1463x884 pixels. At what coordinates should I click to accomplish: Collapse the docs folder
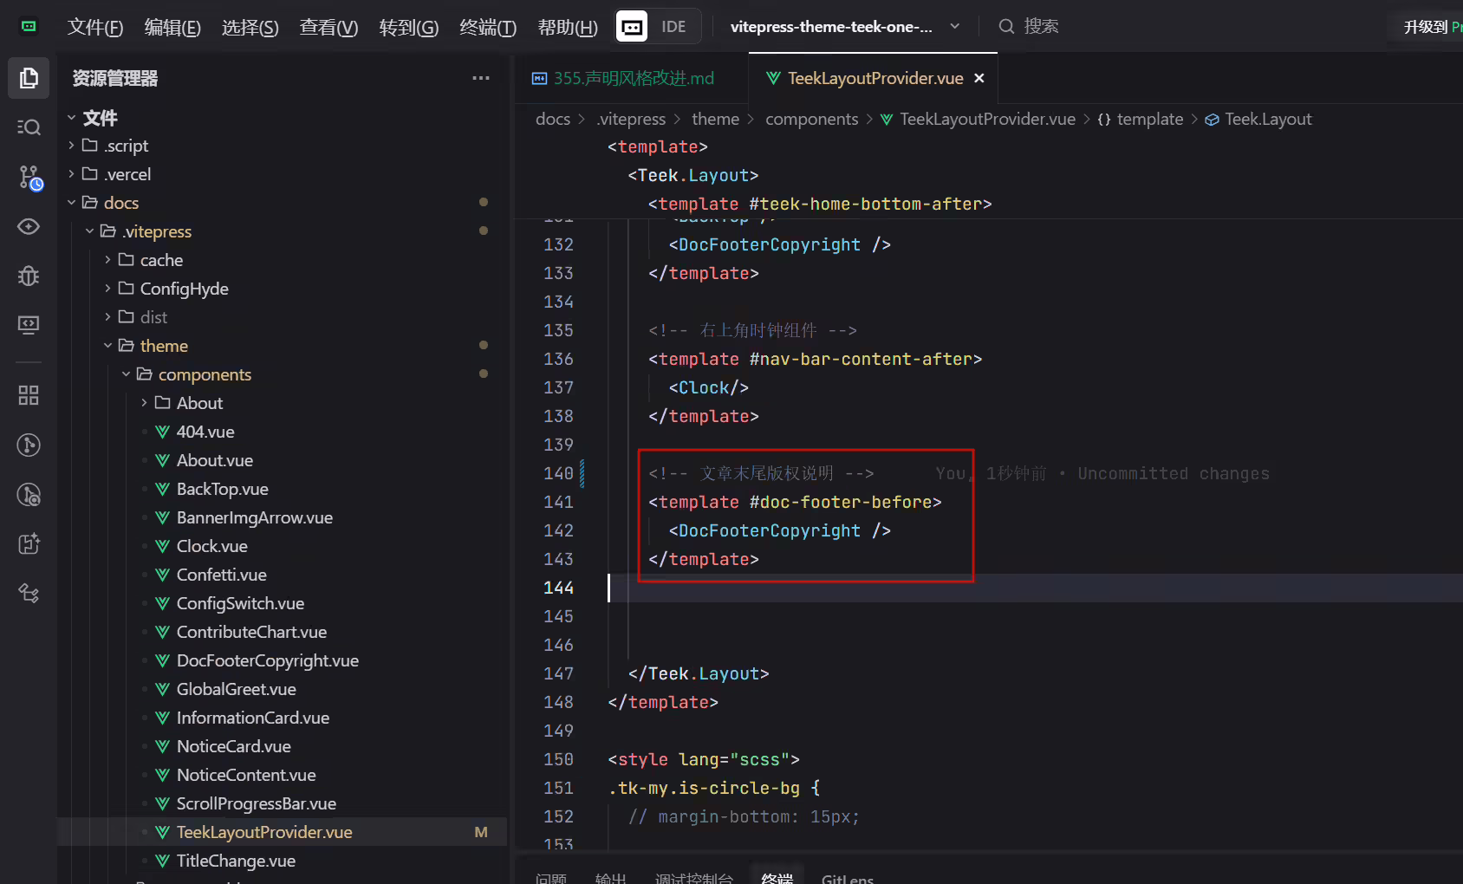(121, 203)
